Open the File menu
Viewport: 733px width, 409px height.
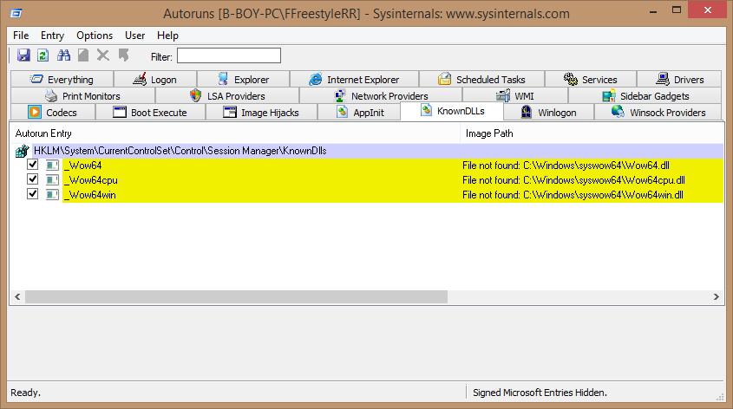(21, 36)
